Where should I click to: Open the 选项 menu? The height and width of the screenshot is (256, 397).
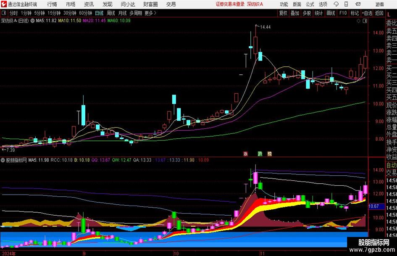(323, 4)
